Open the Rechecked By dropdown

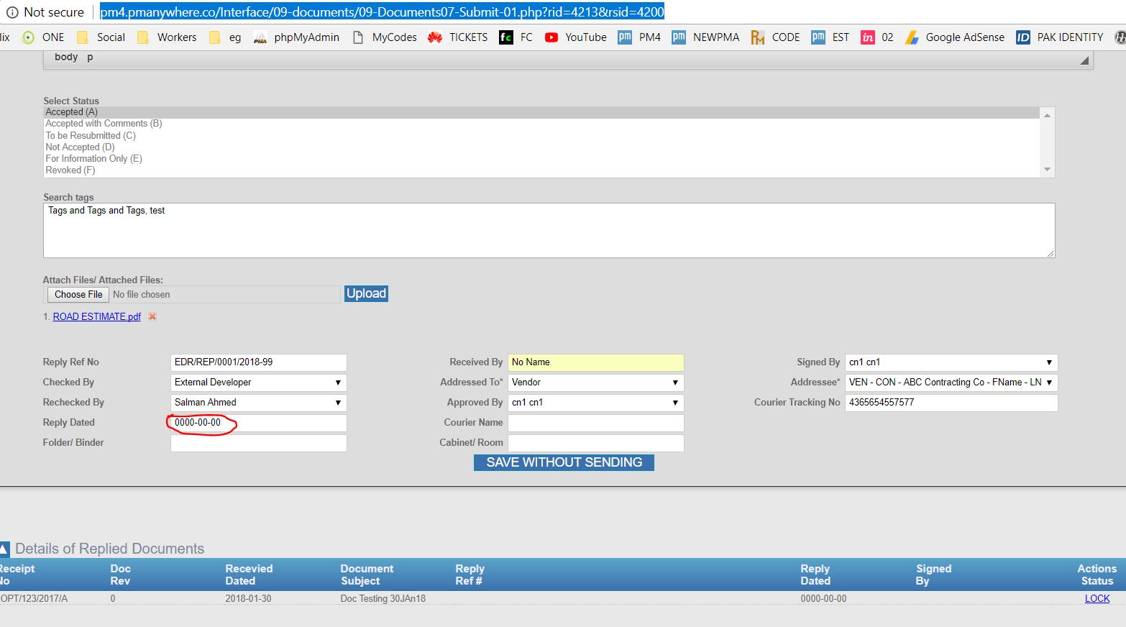[258, 403]
